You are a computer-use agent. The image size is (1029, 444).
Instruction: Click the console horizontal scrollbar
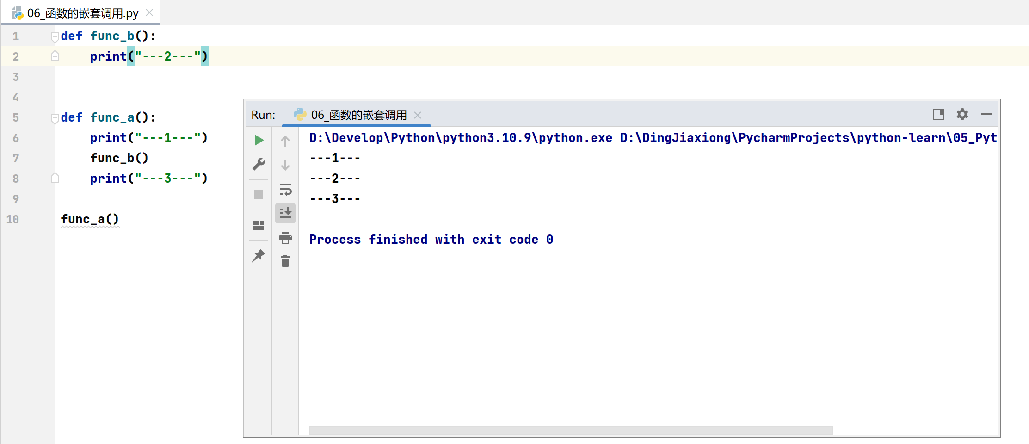[x=571, y=431]
